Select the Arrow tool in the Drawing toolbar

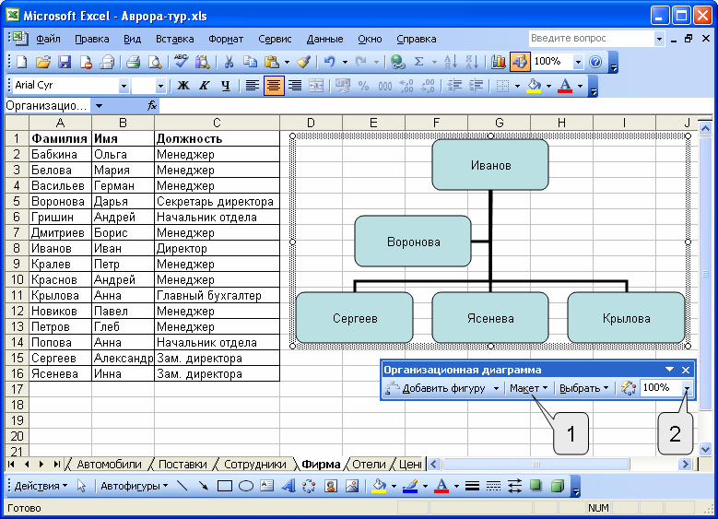point(204,486)
